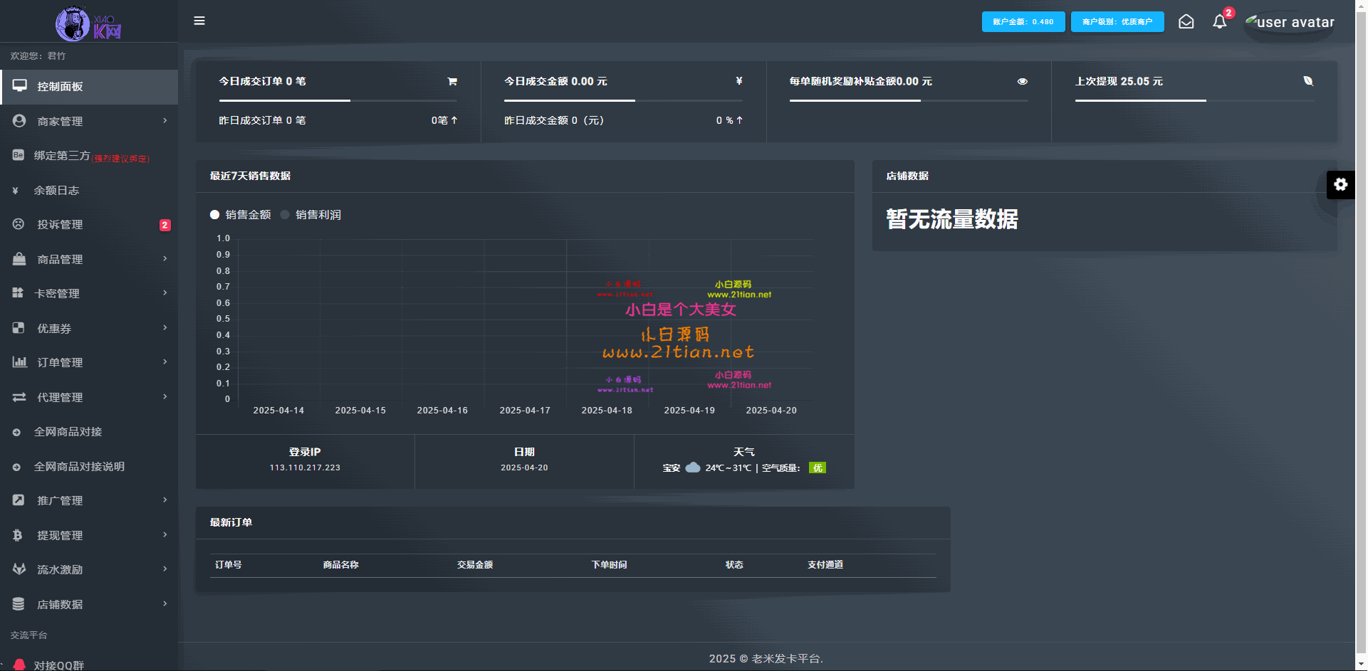Click the eye icon in reward subsidy card
Viewport: 1368px width, 671px height.
coord(1023,81)
